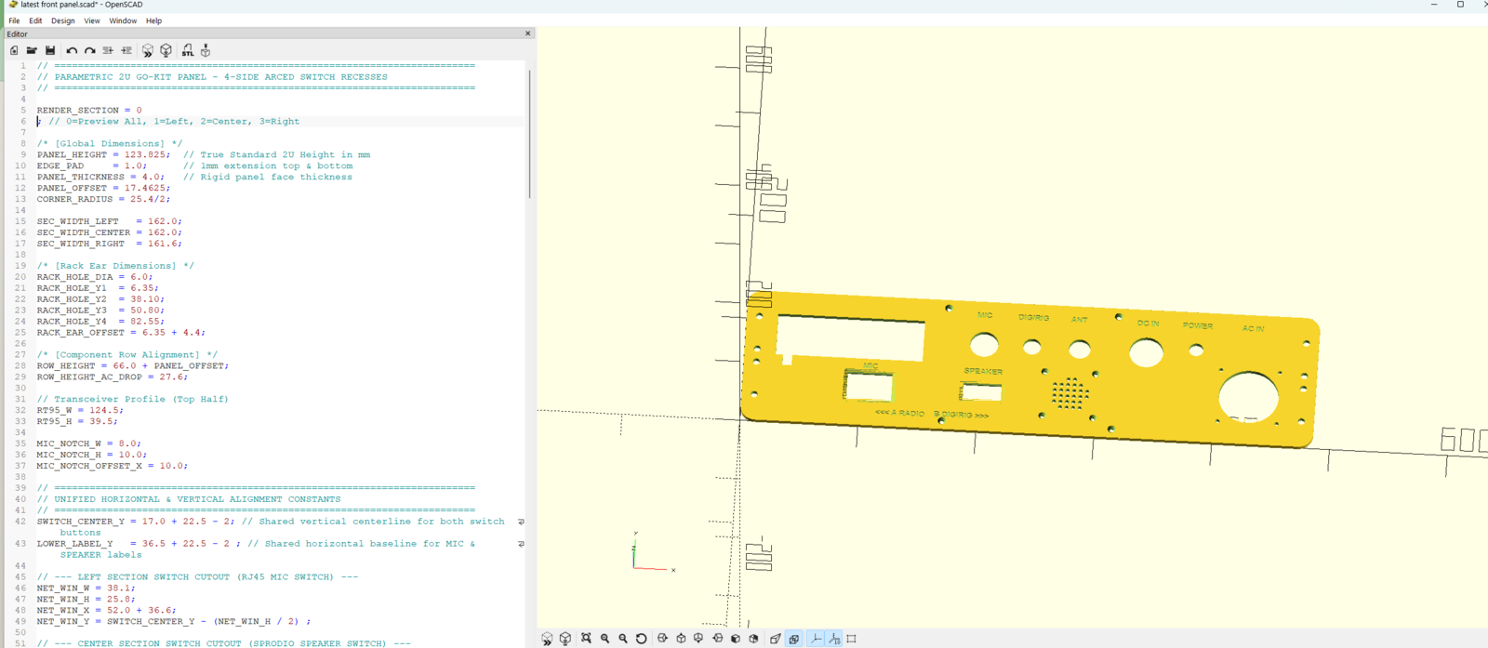1488x648 pixels.
Task: Toggle Show Axes in viewport toolbar
Action: pyautogui.click(x=816, y=639)
